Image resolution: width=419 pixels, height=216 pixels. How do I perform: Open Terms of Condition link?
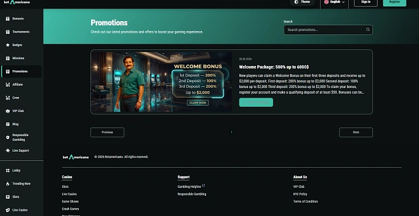tap(306, 202)
